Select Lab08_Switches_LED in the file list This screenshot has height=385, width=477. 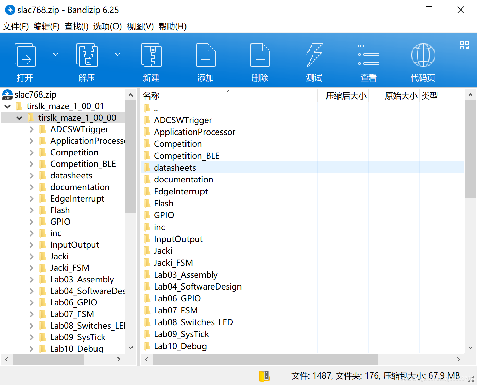pos(193,322)
